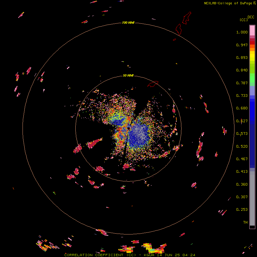Image resolution: width=257 pixels, height=257 pixels.
Task: Click the gray lower segment of color scale
Action: [252, 198]
